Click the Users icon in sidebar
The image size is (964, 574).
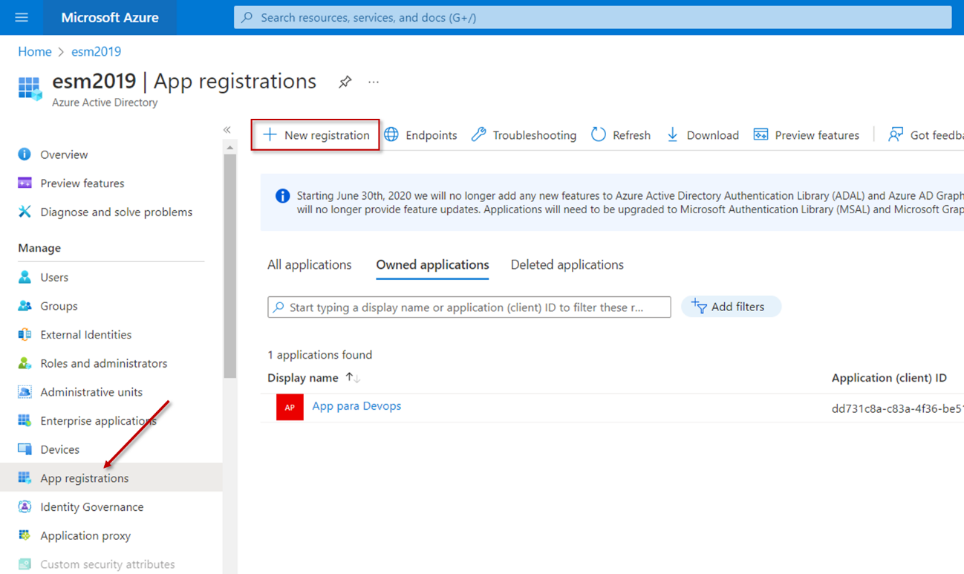point(25,277)
